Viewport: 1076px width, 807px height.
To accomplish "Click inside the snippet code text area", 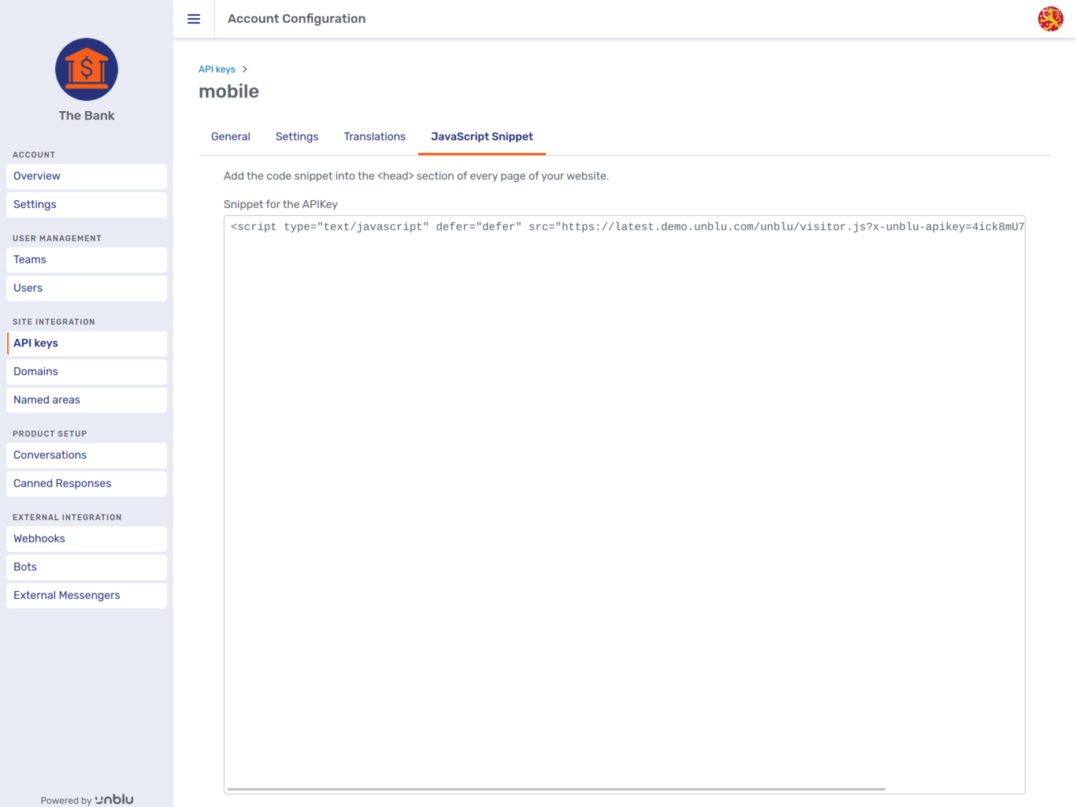I will click(x=624, y=473).
